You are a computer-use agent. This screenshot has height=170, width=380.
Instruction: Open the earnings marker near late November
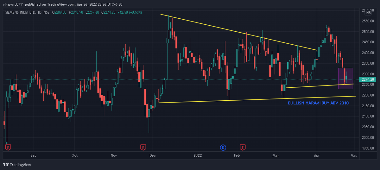143,147
